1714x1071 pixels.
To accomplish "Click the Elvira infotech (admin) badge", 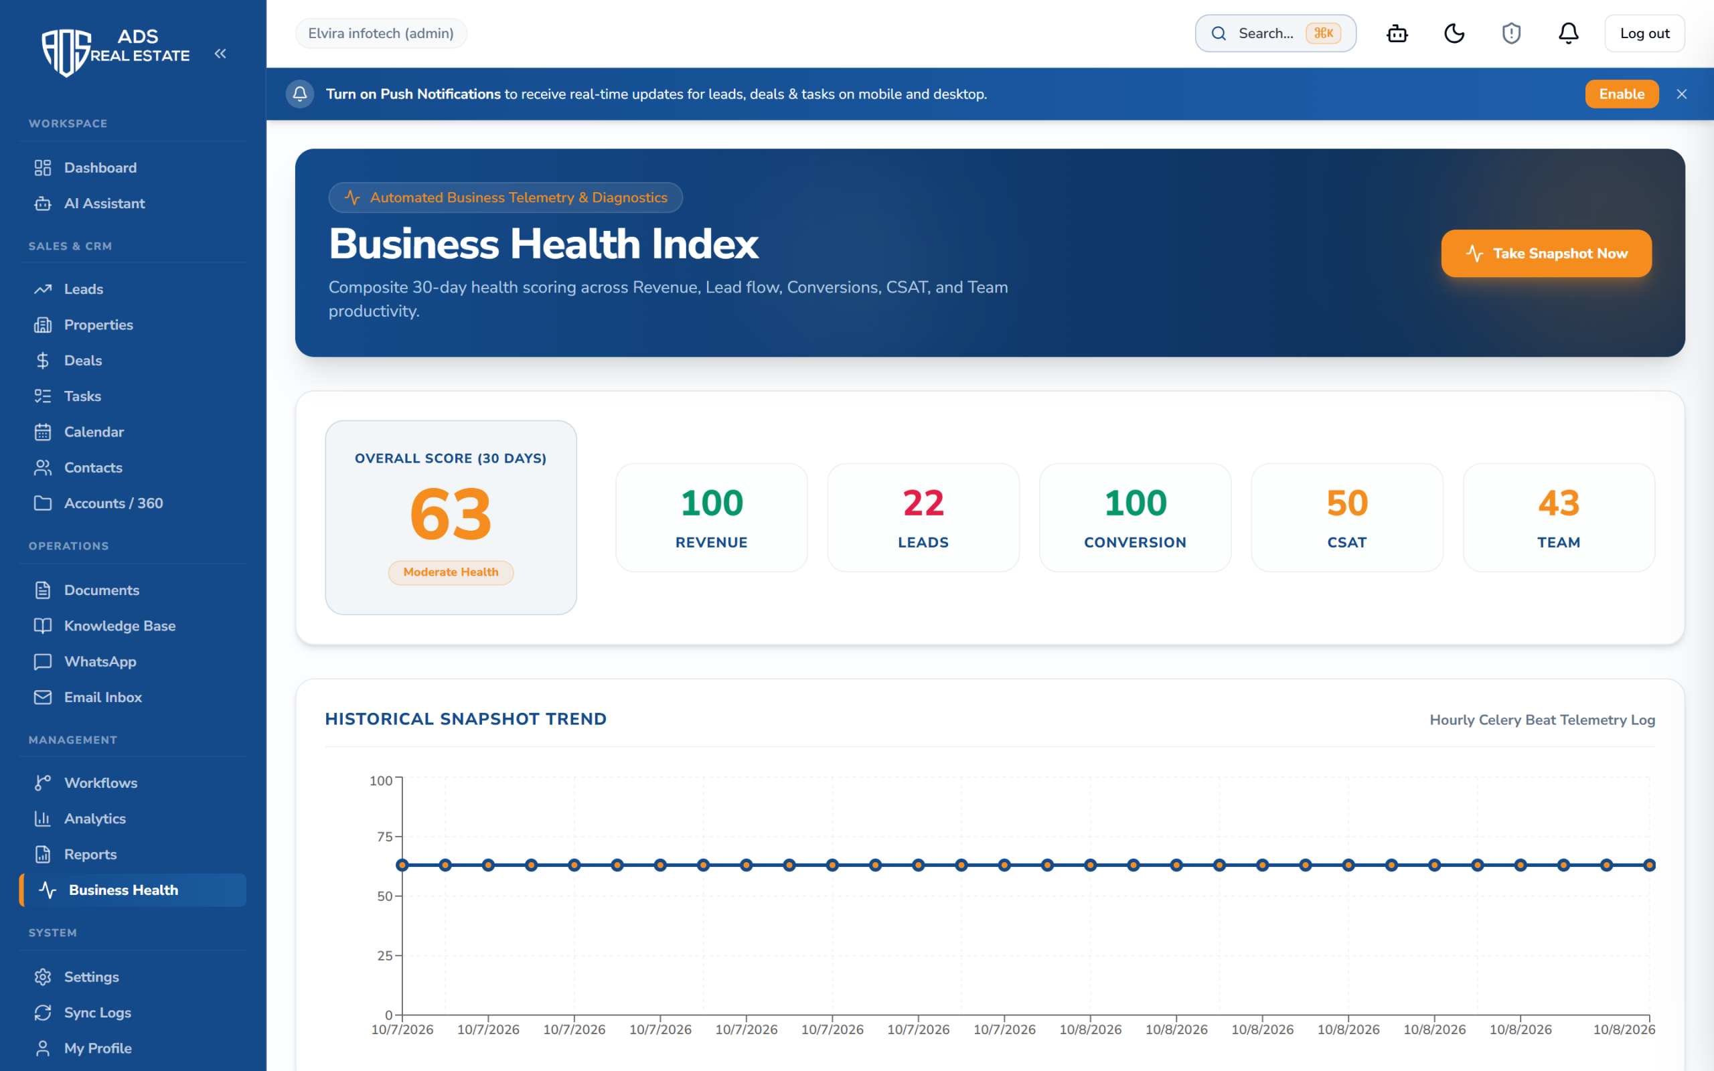I will [x=381, y=33].
